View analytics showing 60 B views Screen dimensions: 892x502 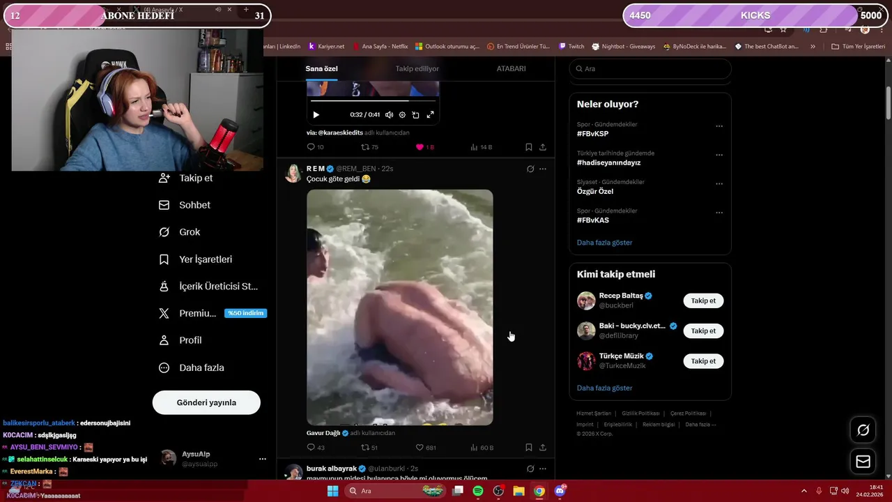pyautogui.click(x=482, y=448)
